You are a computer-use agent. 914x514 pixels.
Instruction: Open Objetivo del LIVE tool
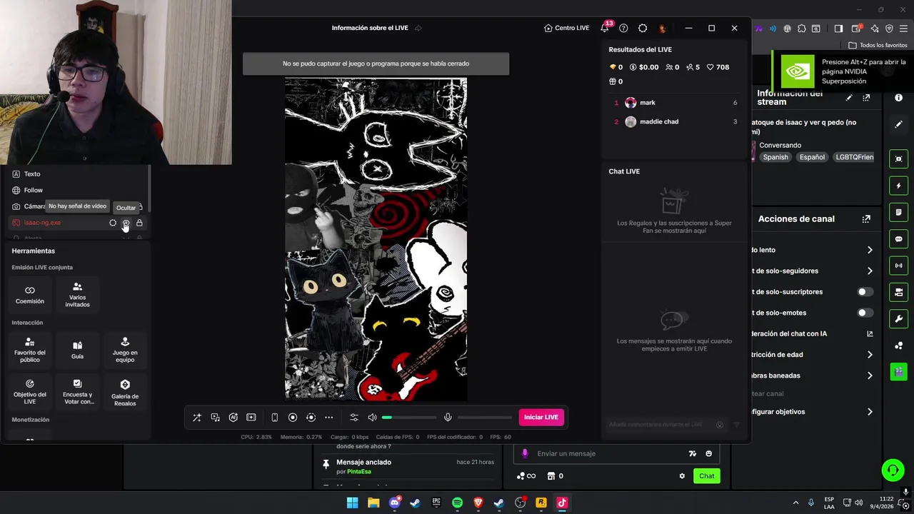pos(30,392)
